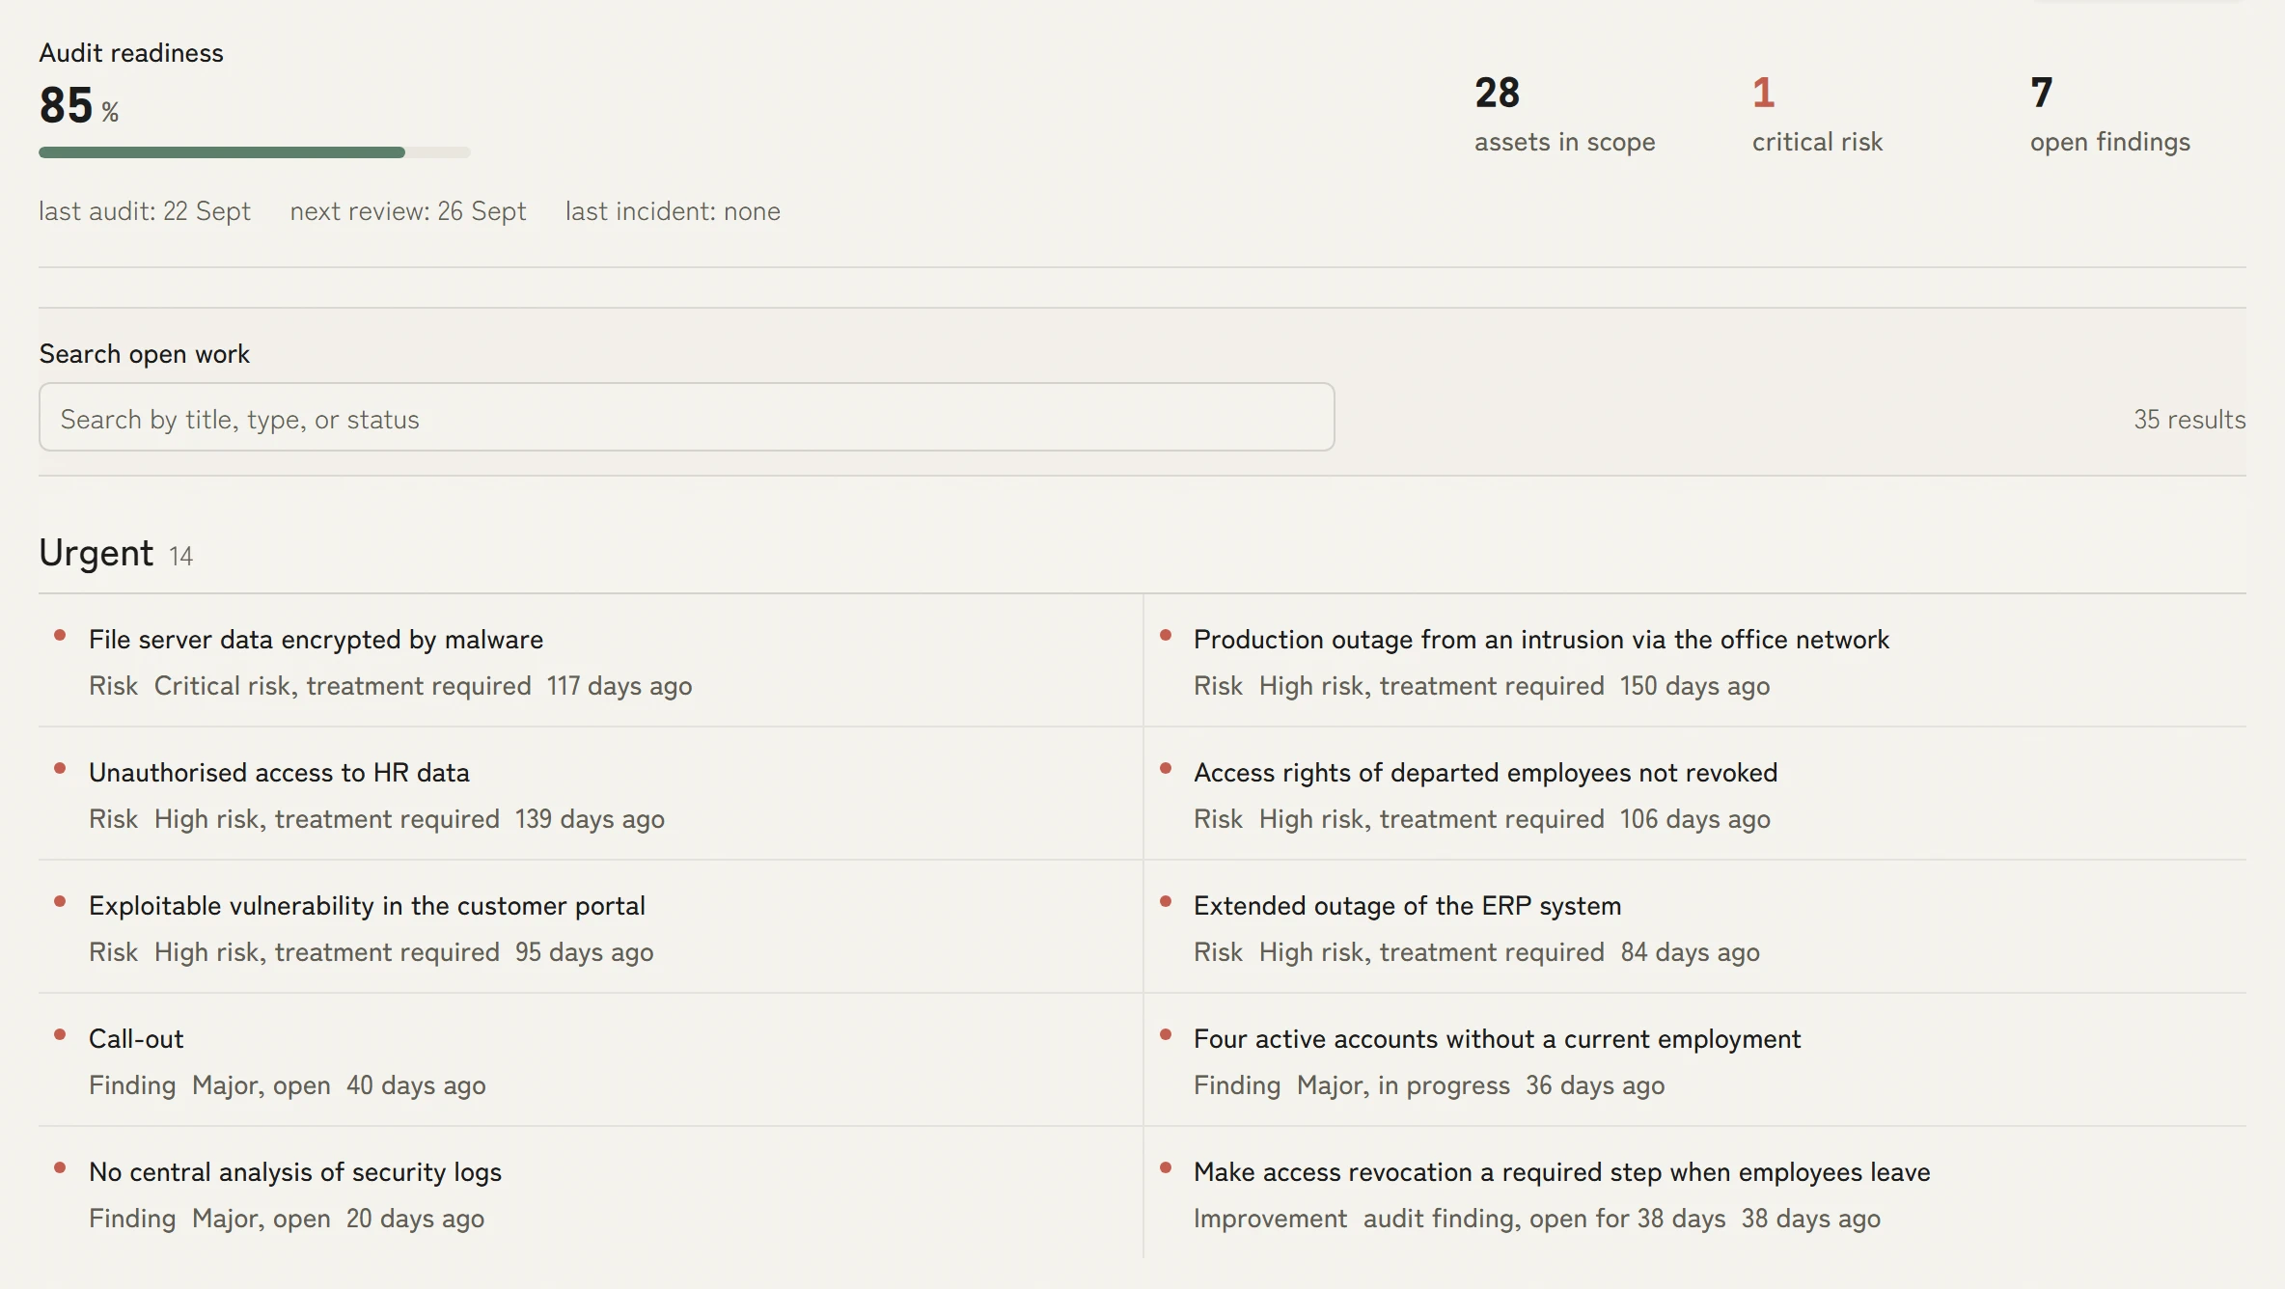The height and width of the screenshot is (1289, 2285).
Task: Open Production outage from an intrusion item
Action: tap(1695, 661)
